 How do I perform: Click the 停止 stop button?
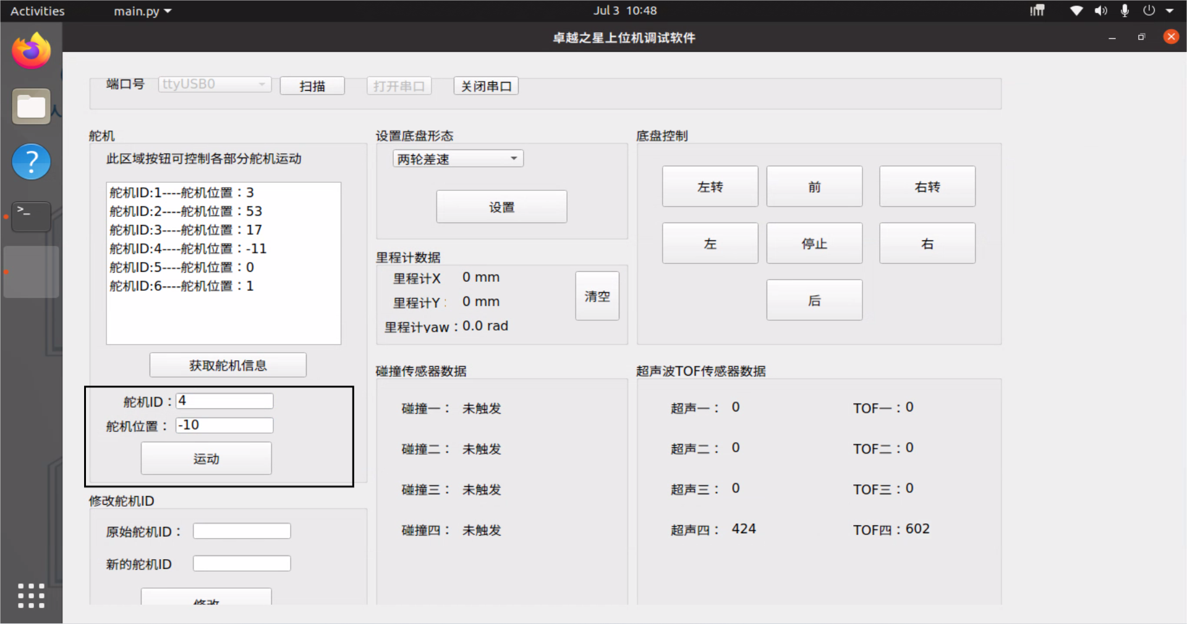(x=814, y=243)
